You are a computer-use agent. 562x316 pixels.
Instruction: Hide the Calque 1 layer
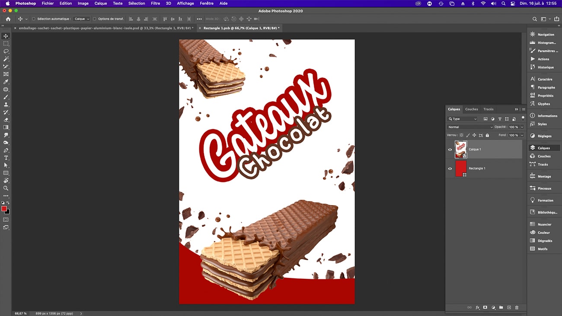click(x=450, y=149)
